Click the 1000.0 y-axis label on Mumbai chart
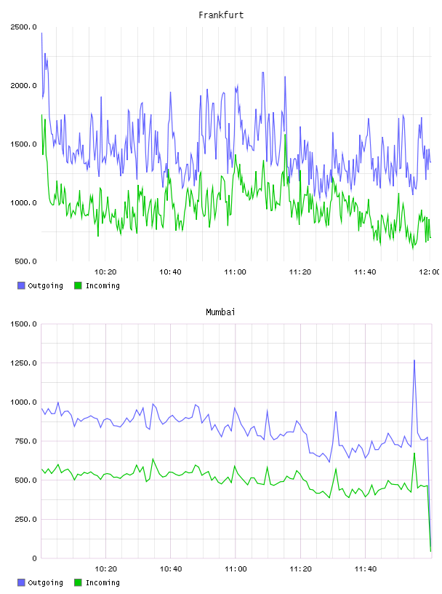 [24, 402]
